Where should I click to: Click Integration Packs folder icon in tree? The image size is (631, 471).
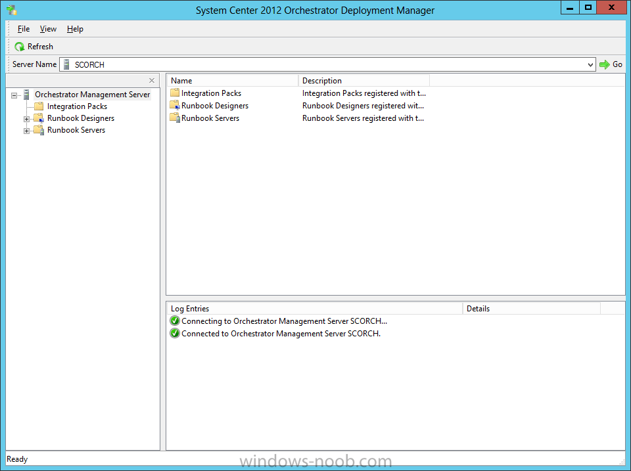tap(39, 106)
